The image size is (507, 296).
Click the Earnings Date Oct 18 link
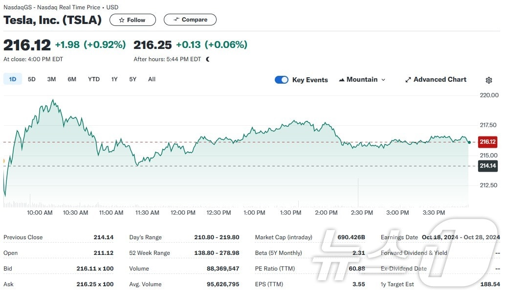439,237
